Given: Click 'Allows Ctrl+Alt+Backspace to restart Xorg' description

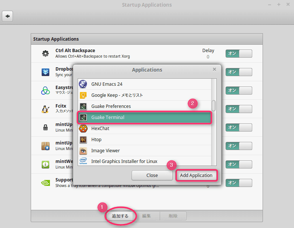Looking at the screenshot, I should pos(92,57).
